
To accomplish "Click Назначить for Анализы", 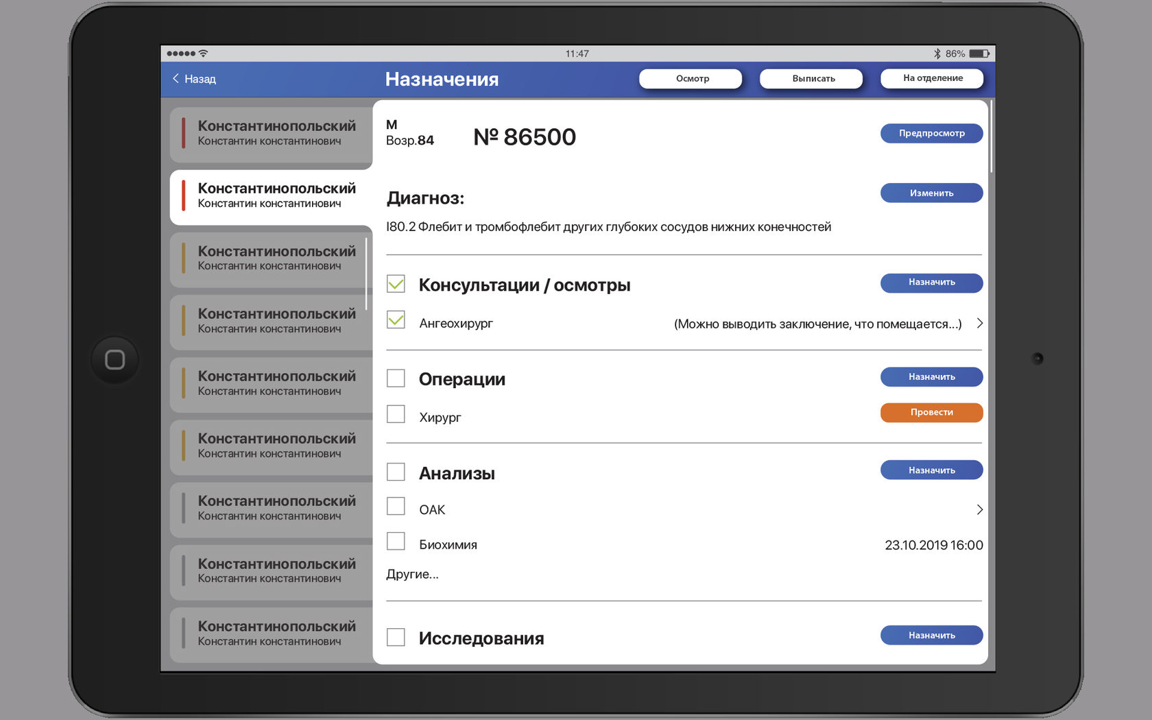I will click(x=932, y=470).
